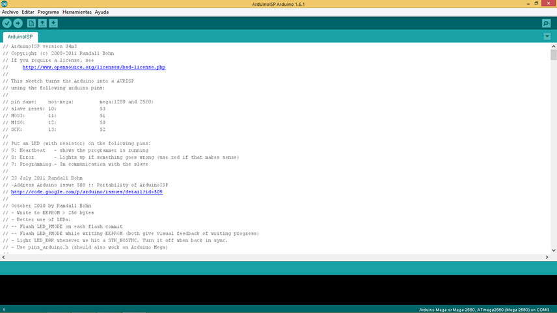Screen dimensions: 557x313
Task: Click the horizontal scrollbar left arrow
Action: (3, 257)
